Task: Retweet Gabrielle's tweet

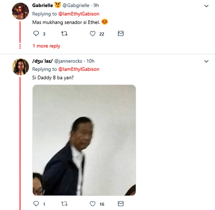Action: click(x=65, y=34)
